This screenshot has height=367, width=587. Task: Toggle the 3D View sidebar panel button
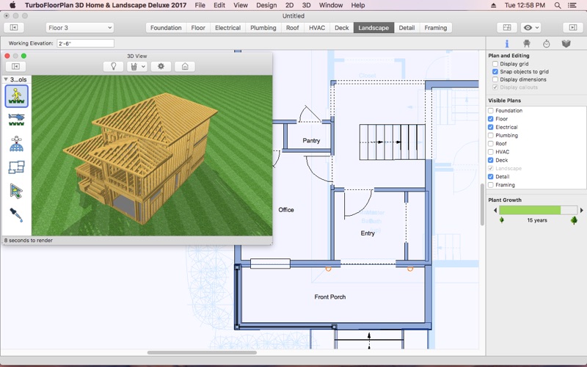[x=15, y=66]
